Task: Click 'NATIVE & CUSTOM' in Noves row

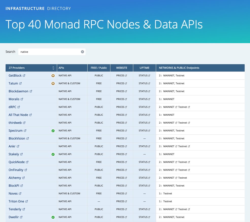Action: (69, 194)
